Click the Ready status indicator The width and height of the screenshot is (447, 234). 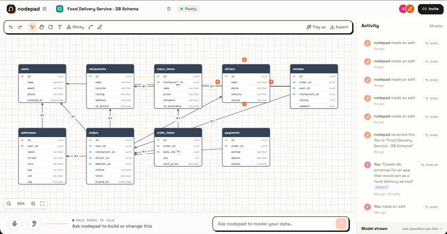pyautogui.click(x=189, y=9)
